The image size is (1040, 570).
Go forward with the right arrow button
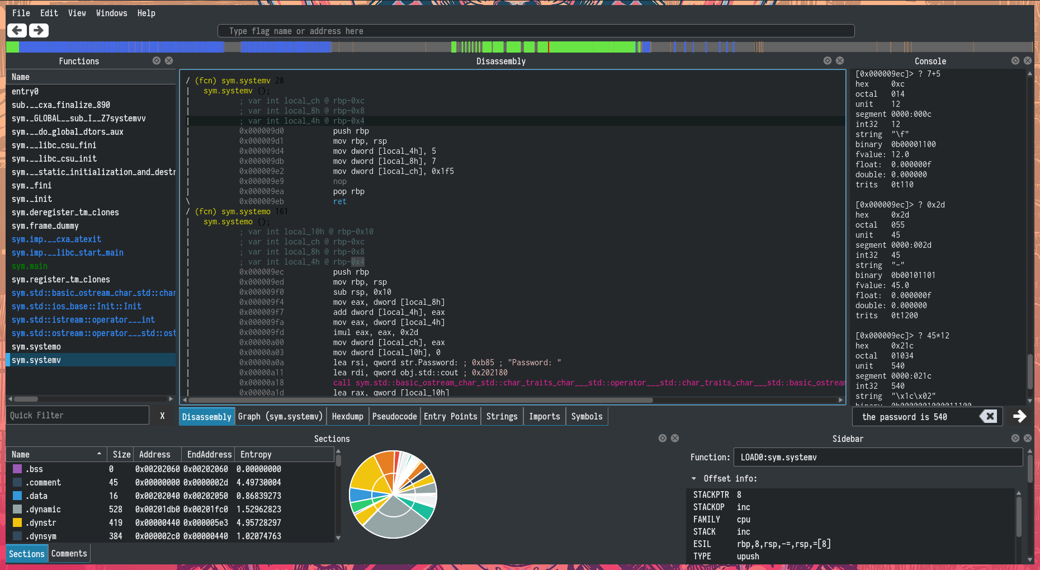(39, 30)
